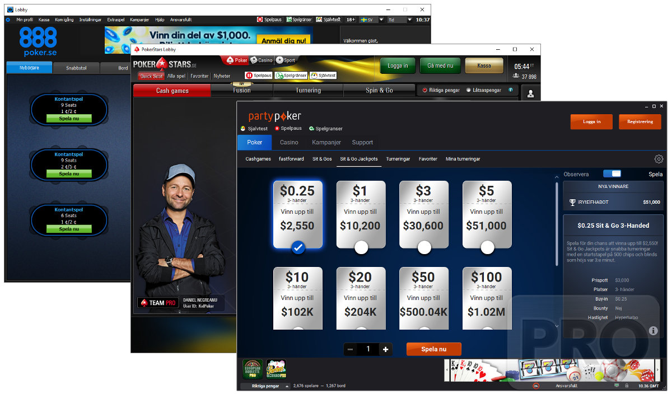This screenshot has width=672, height=394.
Task: Click the connection monitor icon in the partypoker status bar
Action: click(x=617, y=386)
